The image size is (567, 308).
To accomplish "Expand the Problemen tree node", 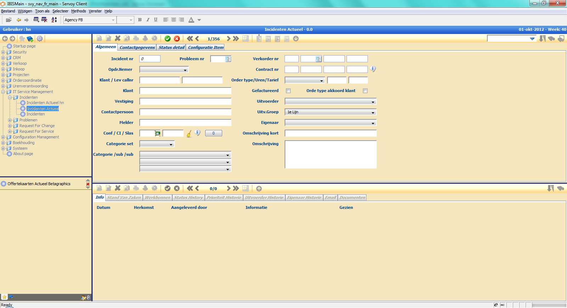I will pos(10,120).
